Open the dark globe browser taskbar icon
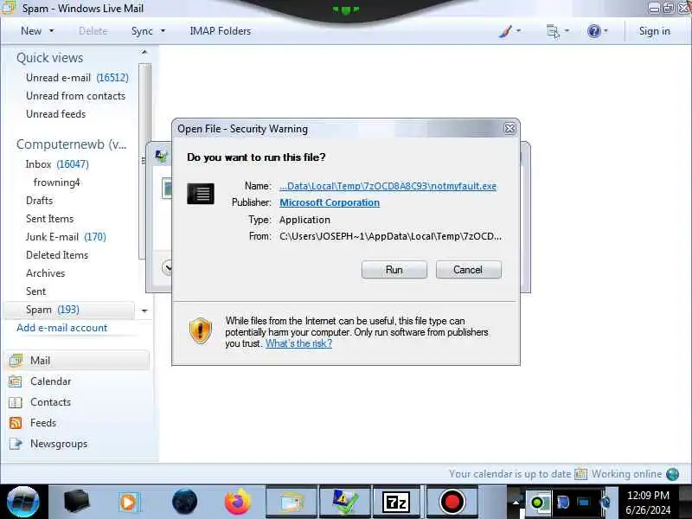 [x=184, y=502]
